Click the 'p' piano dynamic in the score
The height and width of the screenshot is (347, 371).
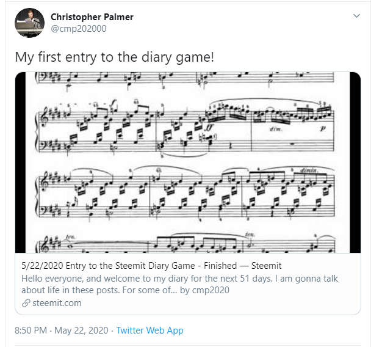pyautogui.click(x=323, y=128)
